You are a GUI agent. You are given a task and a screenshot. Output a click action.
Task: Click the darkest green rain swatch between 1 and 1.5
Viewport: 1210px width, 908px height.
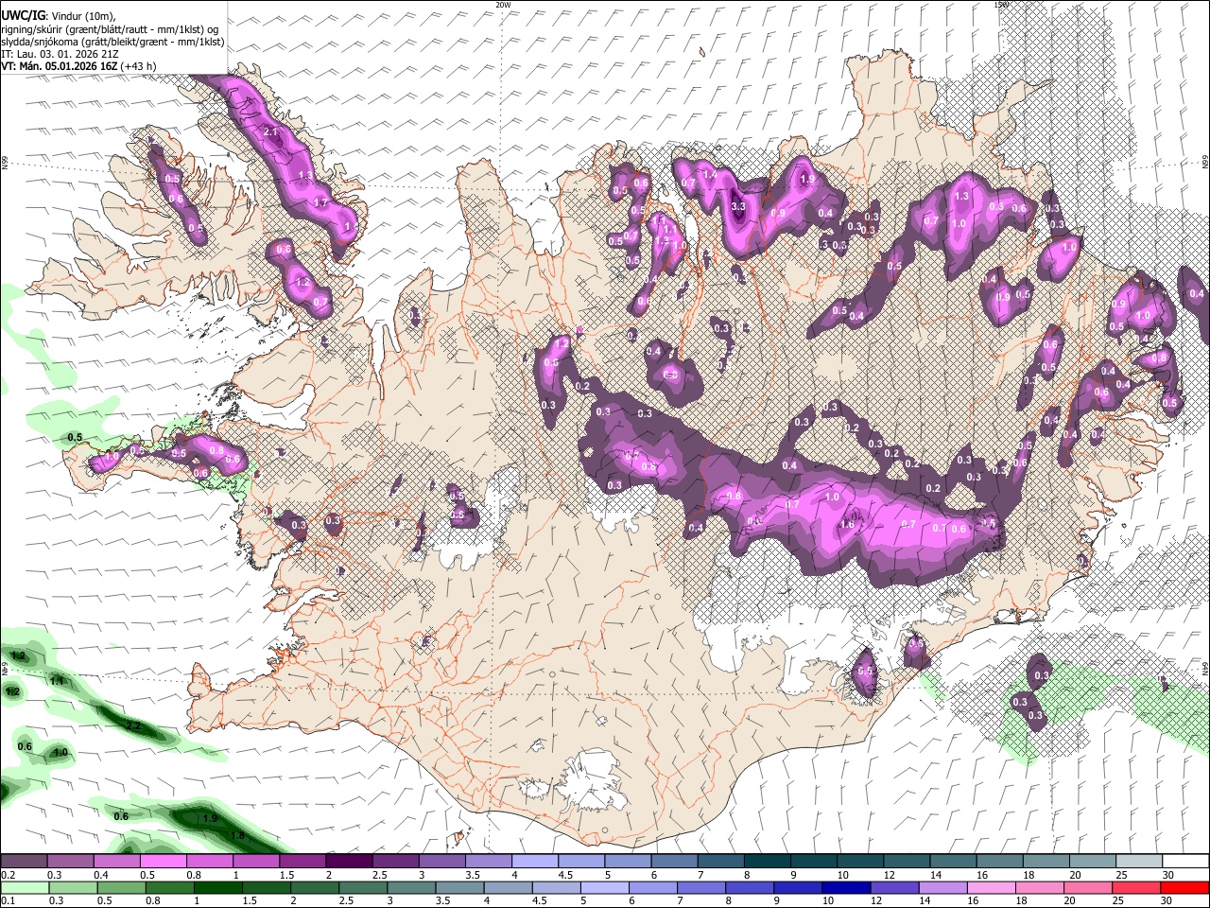click(217, 887)
